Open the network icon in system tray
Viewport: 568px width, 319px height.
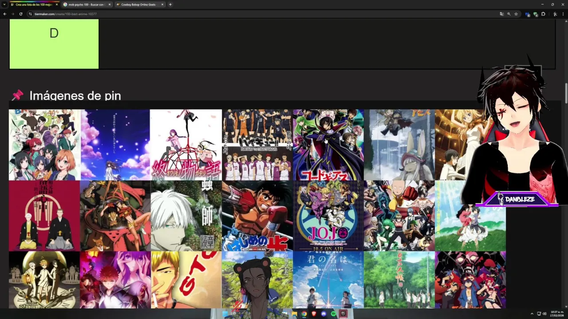click(539, 314)
